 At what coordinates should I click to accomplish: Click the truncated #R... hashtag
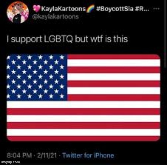[x=142, y=9]
